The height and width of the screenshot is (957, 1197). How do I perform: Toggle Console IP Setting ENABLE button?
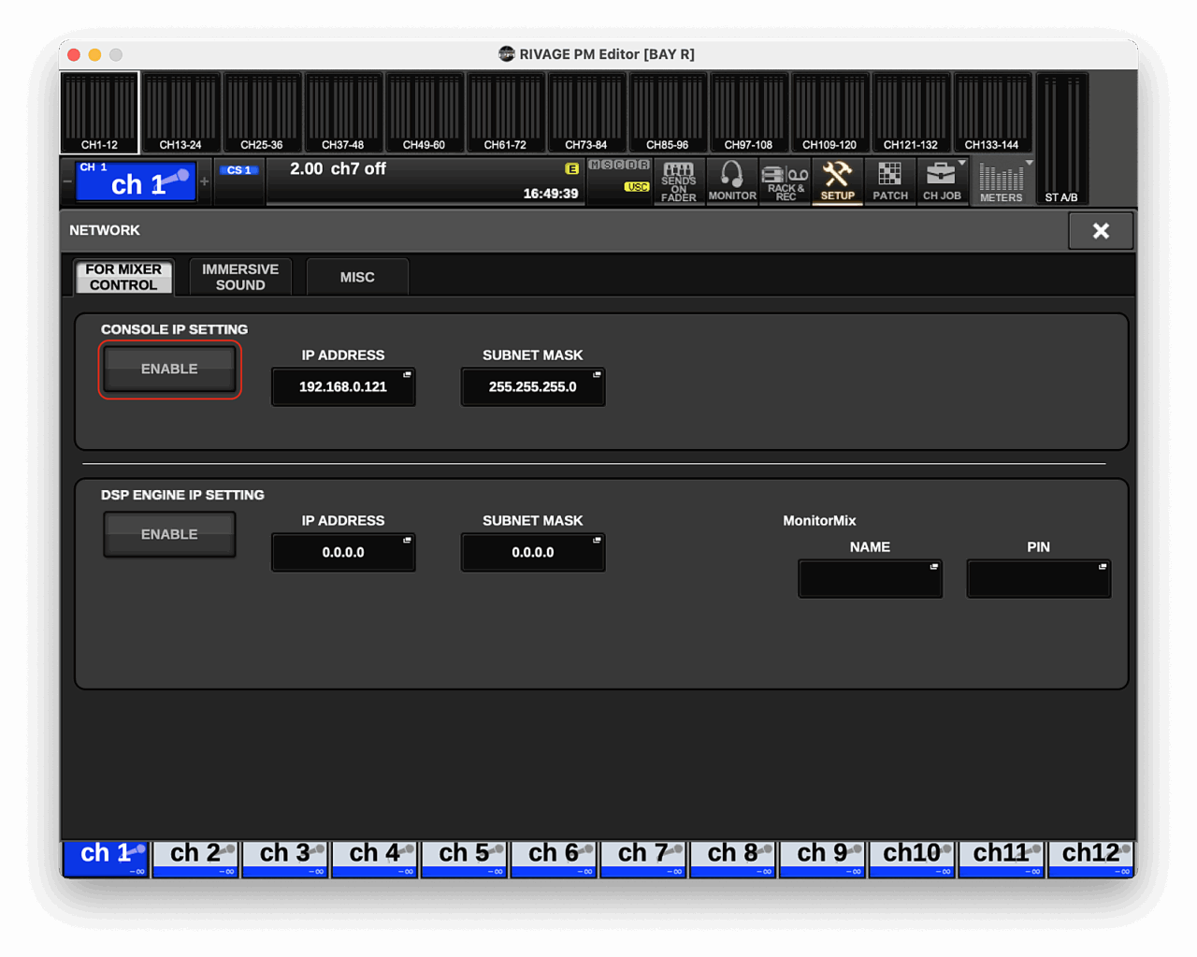point(169,369)
